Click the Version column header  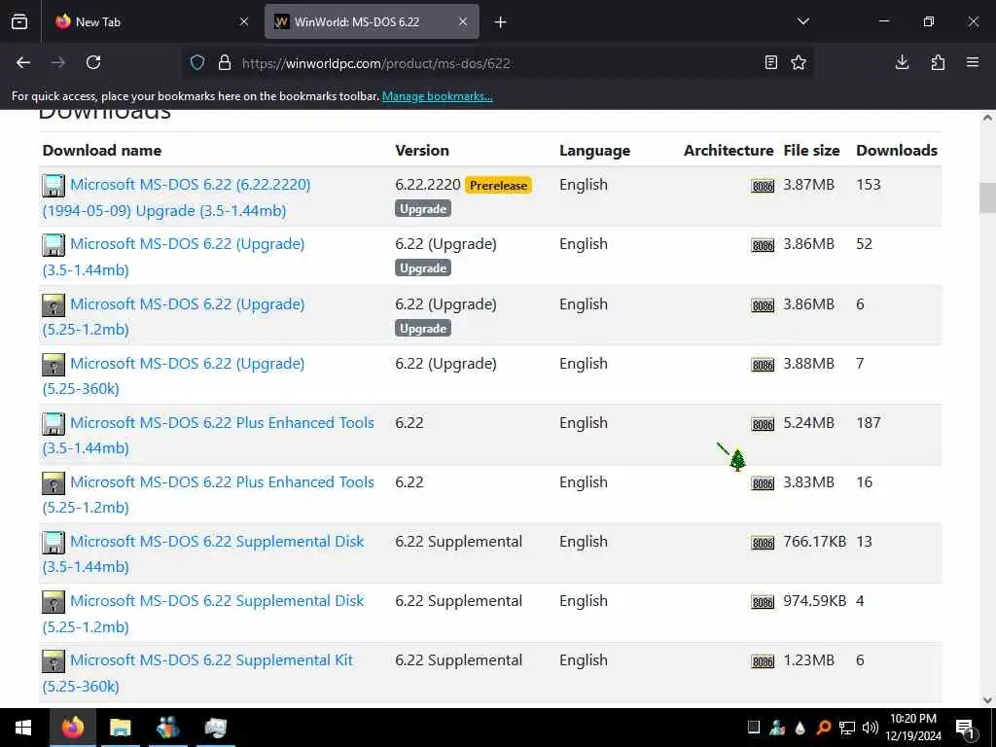pos(422,151)
